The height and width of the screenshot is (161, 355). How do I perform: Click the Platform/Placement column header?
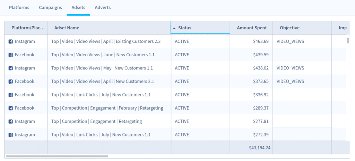pos(28,28)
